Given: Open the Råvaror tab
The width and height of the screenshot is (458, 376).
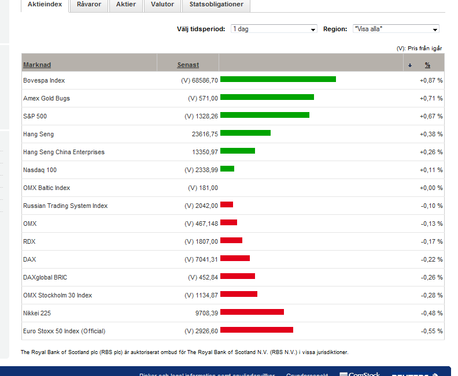Looking at the screenshot, I should tap(89, 5).
